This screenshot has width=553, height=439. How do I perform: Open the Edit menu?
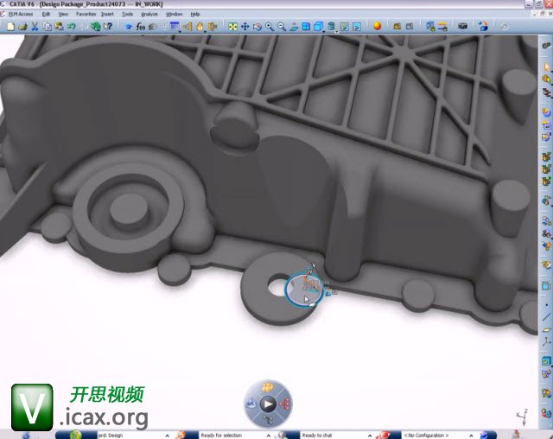46,14
